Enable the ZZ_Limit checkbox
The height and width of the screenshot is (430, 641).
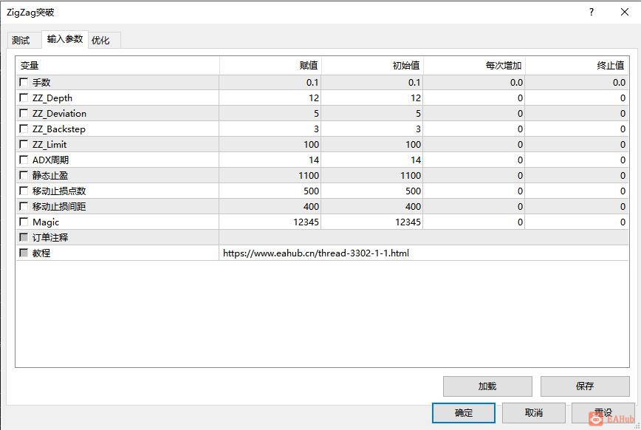coord(24,144)
